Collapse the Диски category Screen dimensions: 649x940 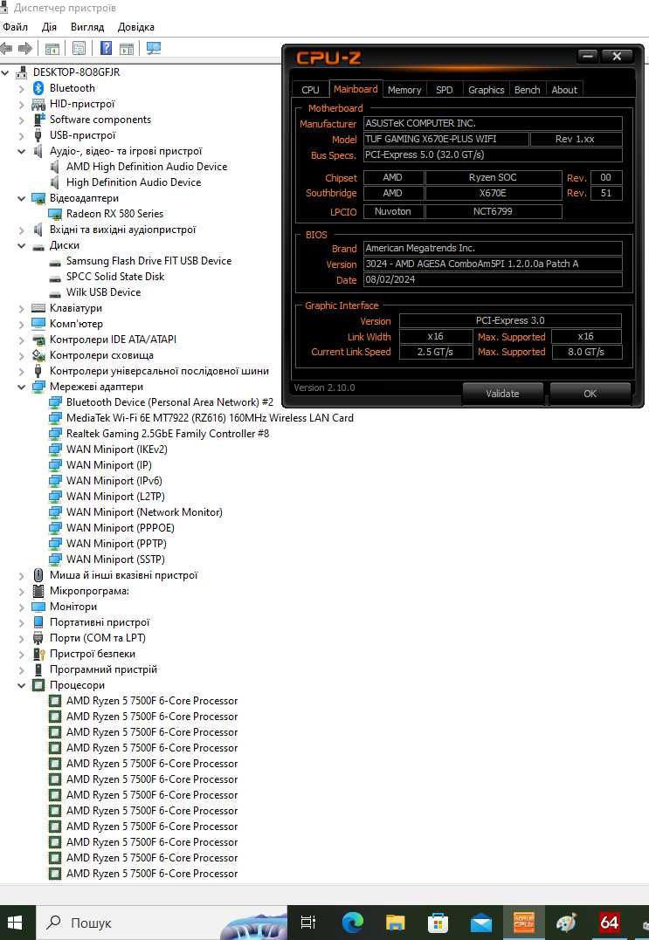22,246
